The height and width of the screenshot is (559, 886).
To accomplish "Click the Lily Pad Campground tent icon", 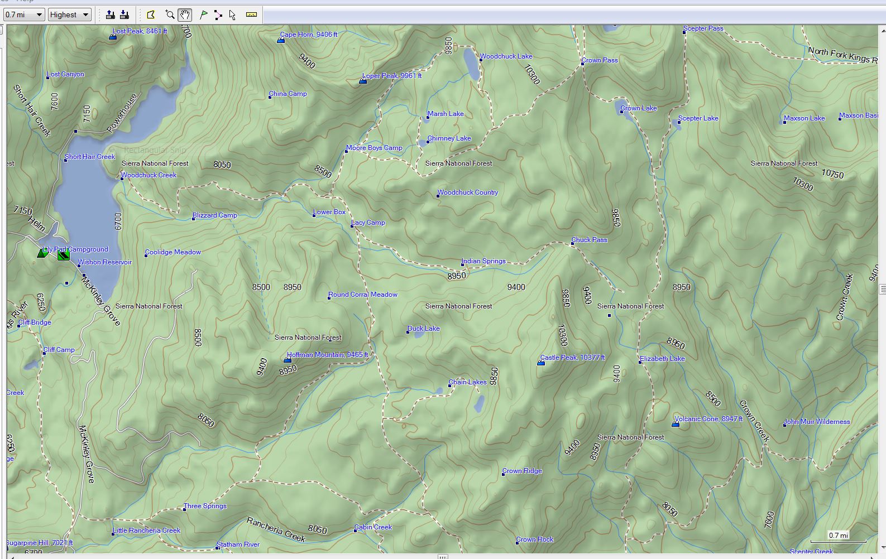I will 42,253.
